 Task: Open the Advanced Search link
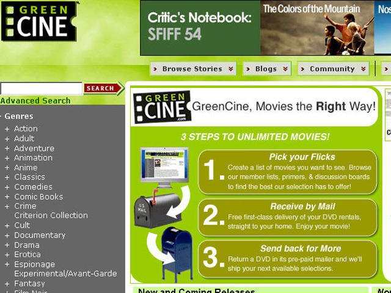pos(35,101)
